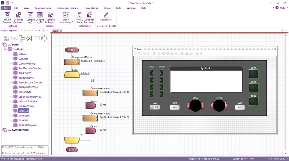Click the ENC0 left red arrow
The image size is (289, 161).
click(188, 106)
